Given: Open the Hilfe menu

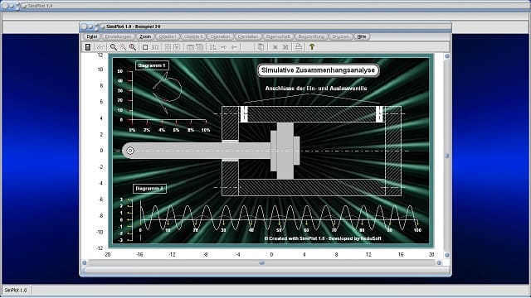Looking at the screenshot, I should 362,36.
